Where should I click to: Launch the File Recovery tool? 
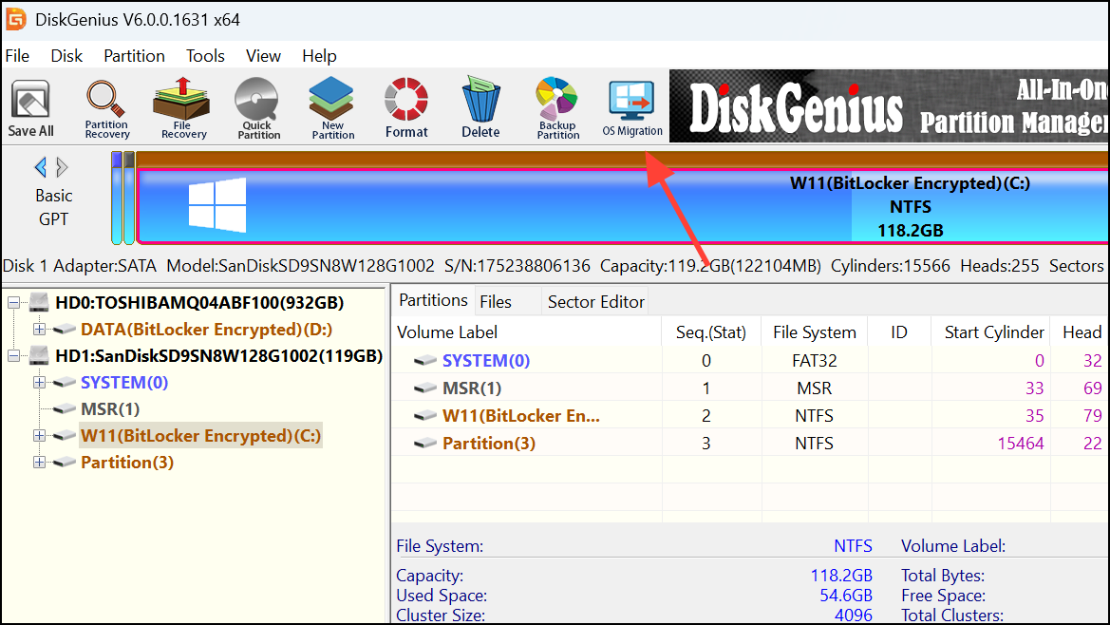(x=182, y=108)
